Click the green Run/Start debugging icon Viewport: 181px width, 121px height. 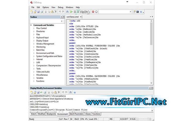click(x=71, y=12)
